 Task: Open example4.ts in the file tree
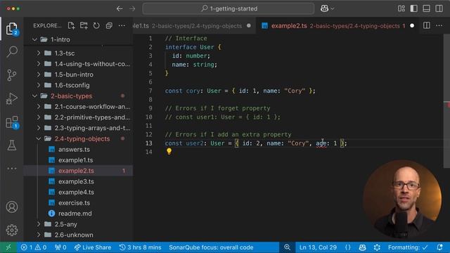tap(78, 192)
